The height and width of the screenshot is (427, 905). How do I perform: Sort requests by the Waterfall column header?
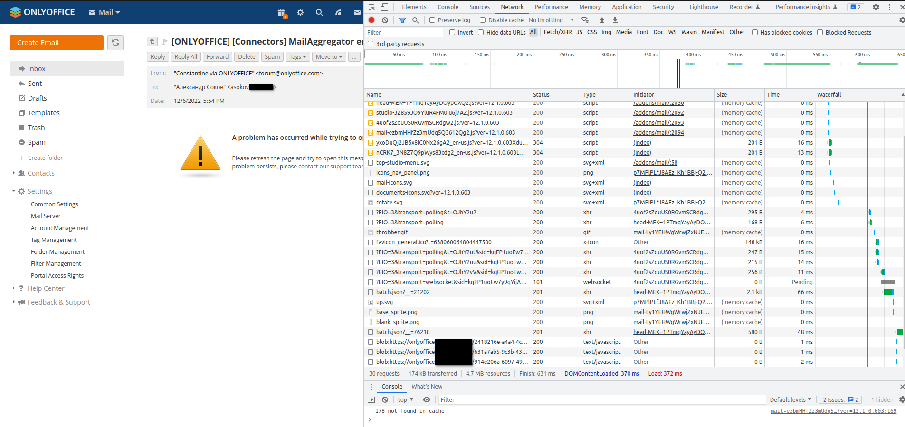(859, 95)
